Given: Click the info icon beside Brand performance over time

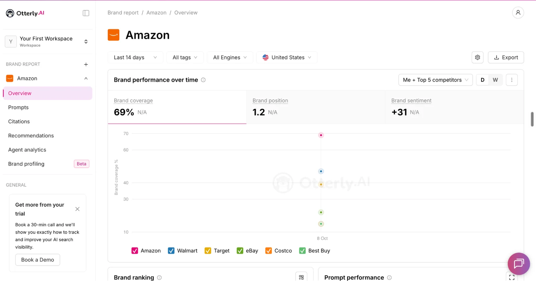Looking at the screenshot, I should 203,80.
